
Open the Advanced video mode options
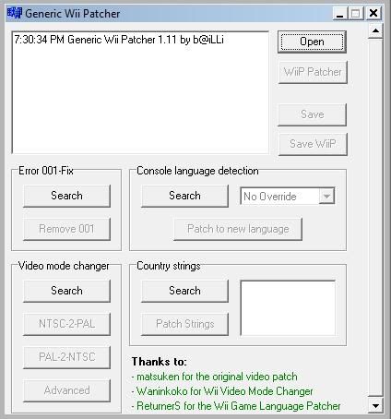pyautogui.click(x=66, y=390)
